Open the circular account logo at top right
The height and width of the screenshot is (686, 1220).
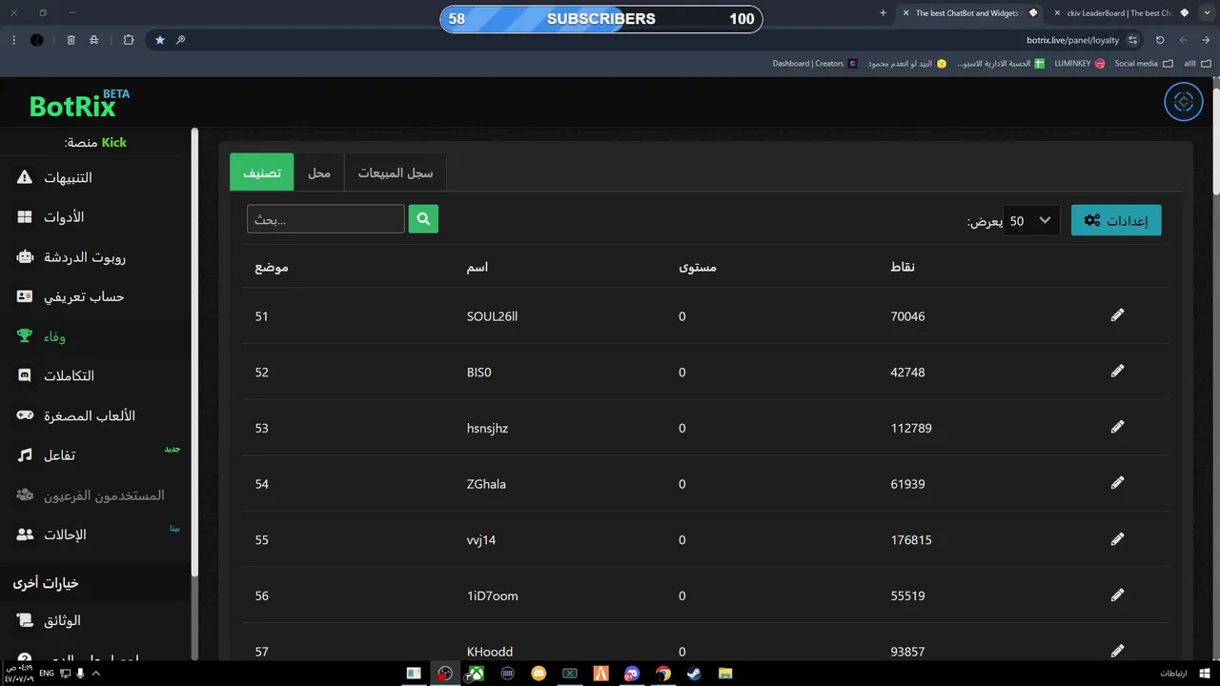[1184, 102]
